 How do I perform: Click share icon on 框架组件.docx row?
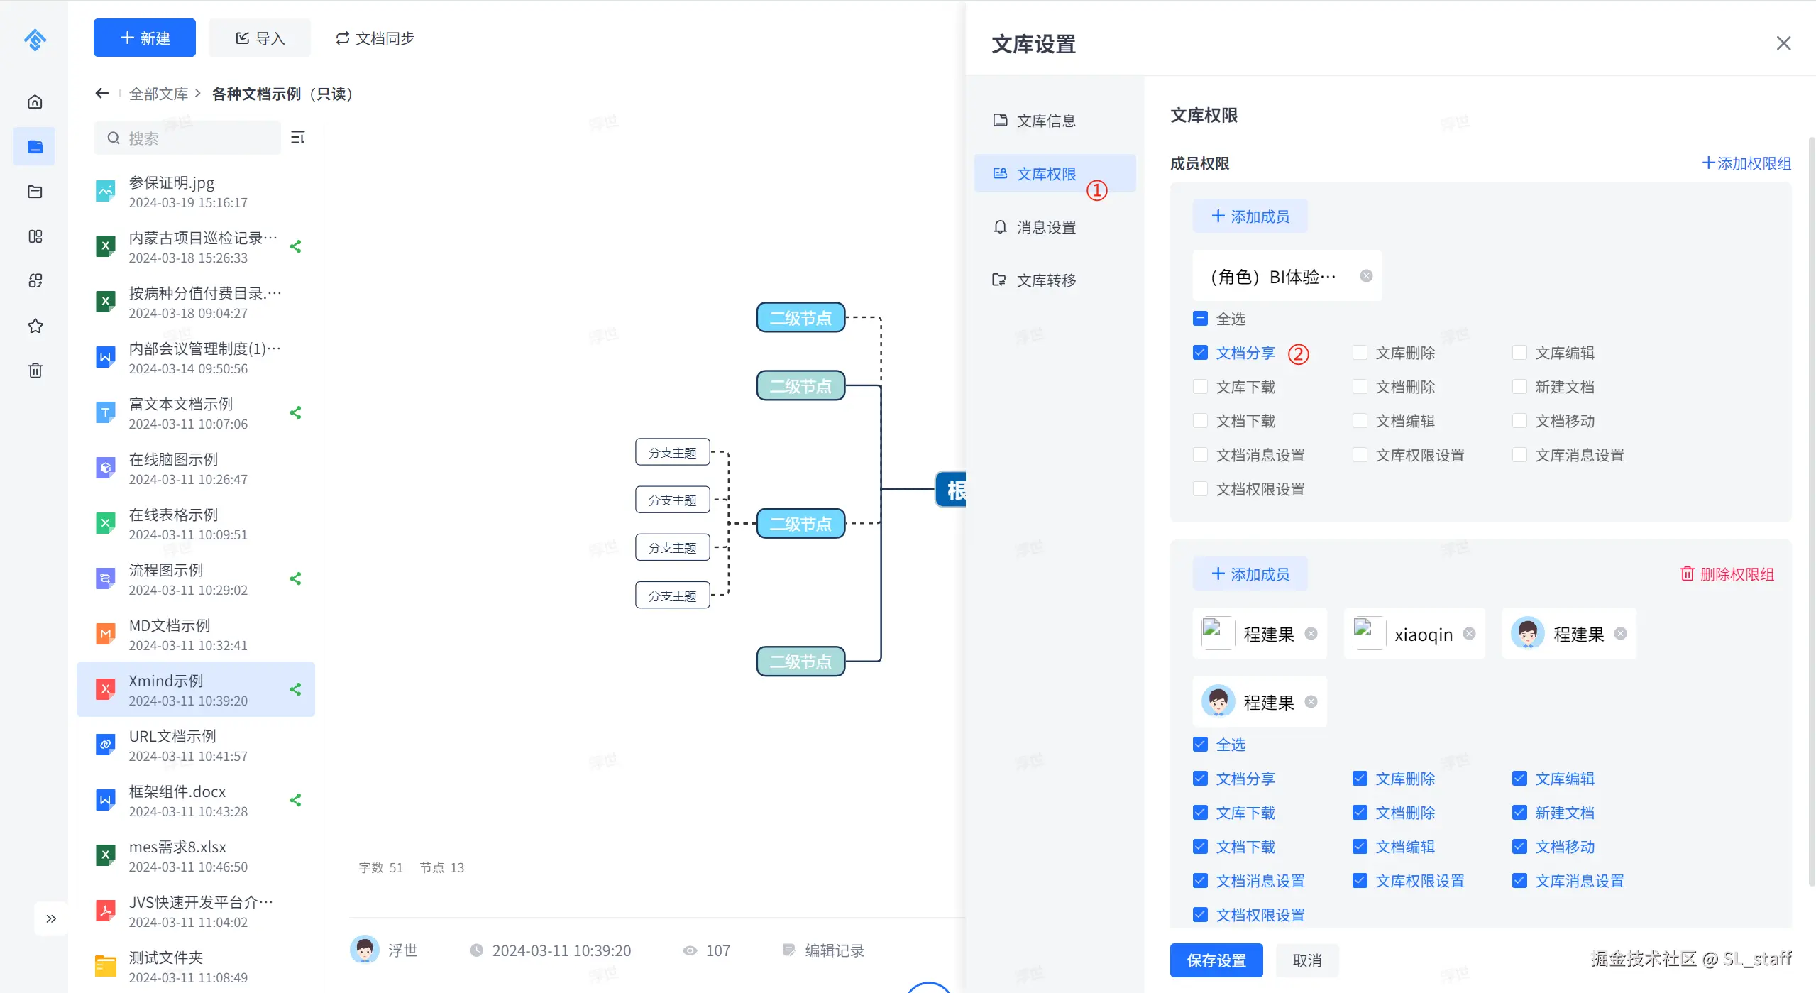(x=296, y=800)
